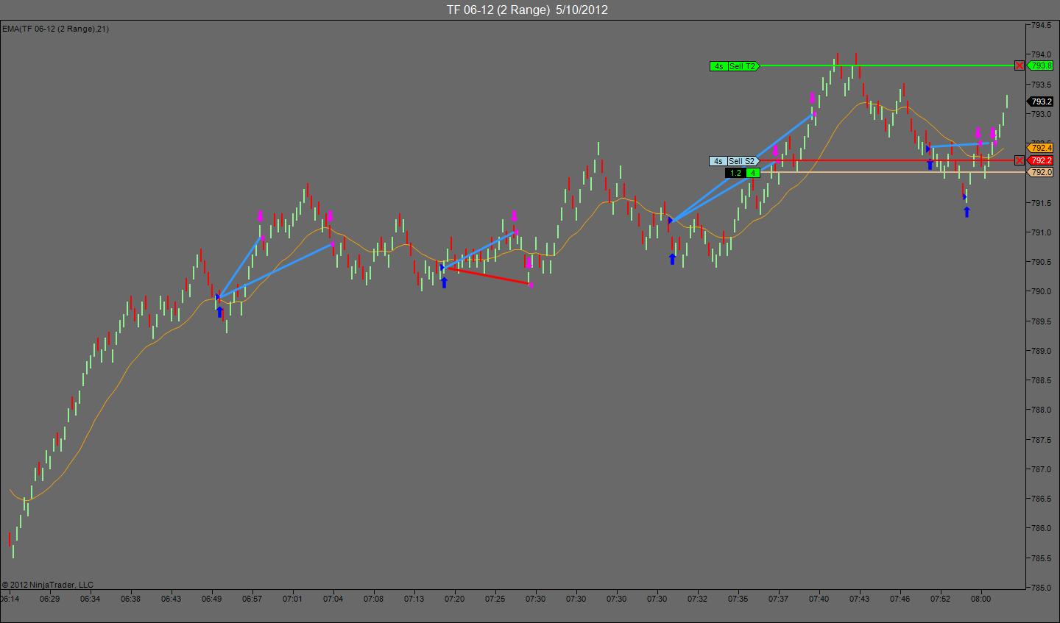
Task: Click the 06:29 time axis label
Action: click(x=50, y=599)
